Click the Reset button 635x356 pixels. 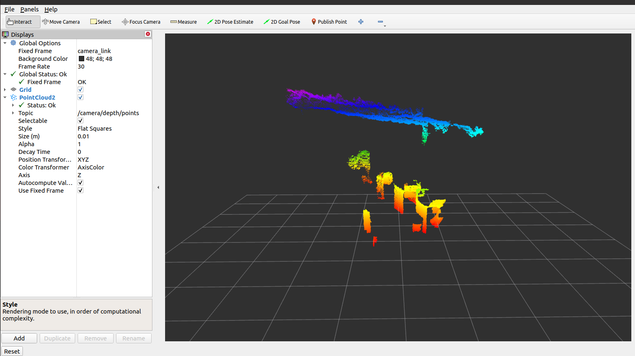[x=12, y=351]
